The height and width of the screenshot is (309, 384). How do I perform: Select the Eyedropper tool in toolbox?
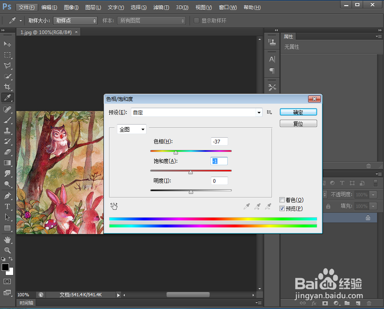(x=7, y=98)
